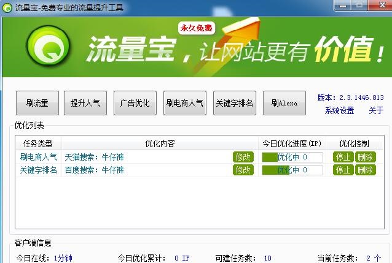Image resolution: width=392 pixels, height=263 pixels.
Task: Select the 广告优化 button
Action: (x=135, y=103)
